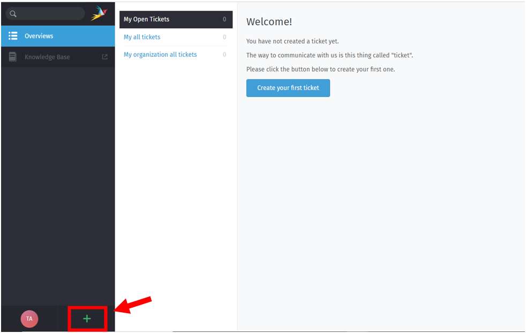Click the search magnifier icon

pyautogui.click(x=13, y=14)
